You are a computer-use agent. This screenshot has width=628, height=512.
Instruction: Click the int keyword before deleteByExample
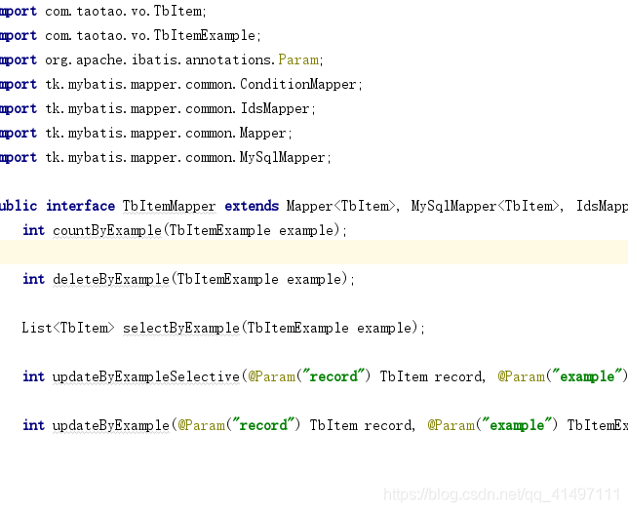[x=33, y=279]
